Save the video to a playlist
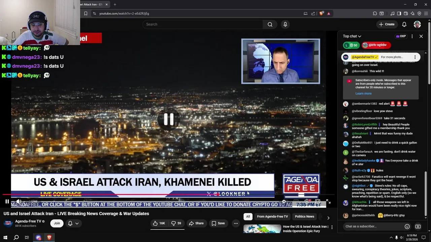Image resolution: width=431 pixels, height=242 pixels. click(218, 223)
